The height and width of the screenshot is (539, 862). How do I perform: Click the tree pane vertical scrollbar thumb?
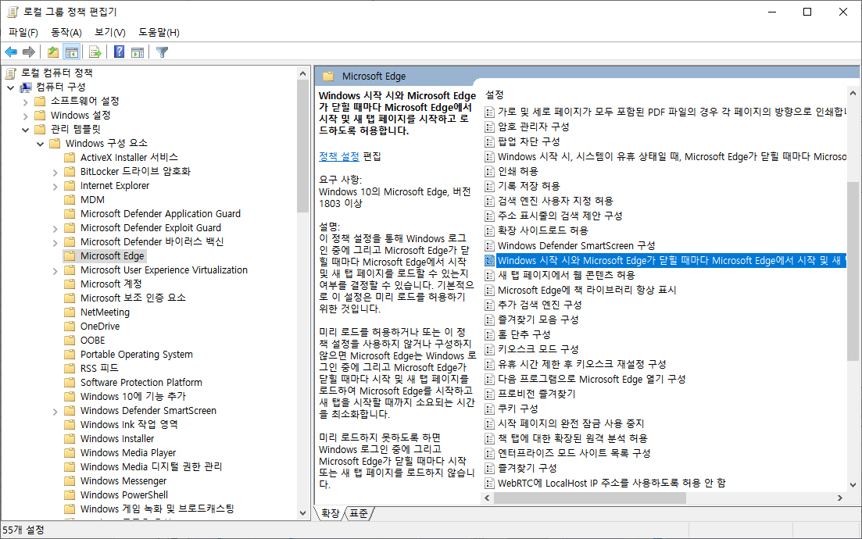point(303,145)
